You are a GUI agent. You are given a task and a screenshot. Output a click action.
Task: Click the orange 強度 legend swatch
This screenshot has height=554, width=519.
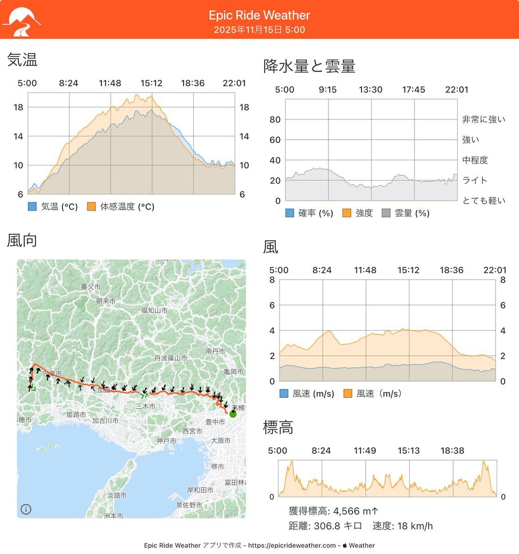[x=347, y=213]
